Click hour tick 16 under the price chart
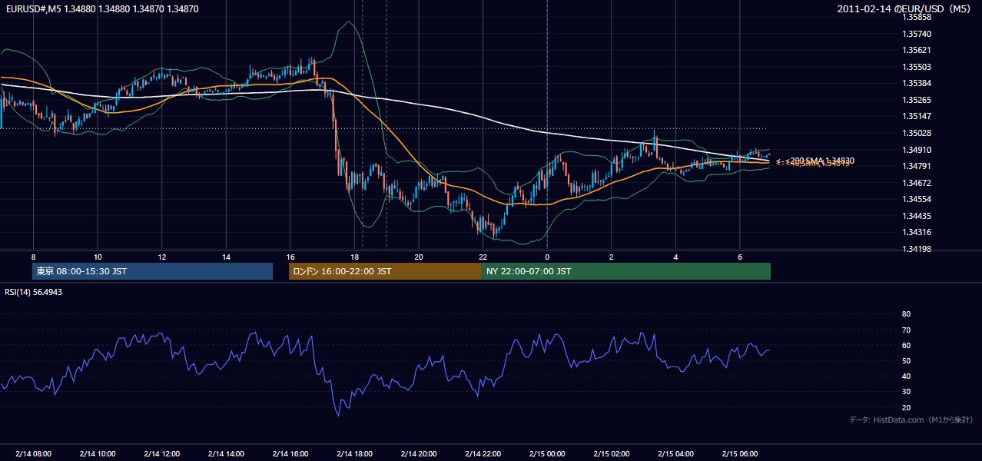Viewport: 982px width, 461px height. [x=290, y=257]
